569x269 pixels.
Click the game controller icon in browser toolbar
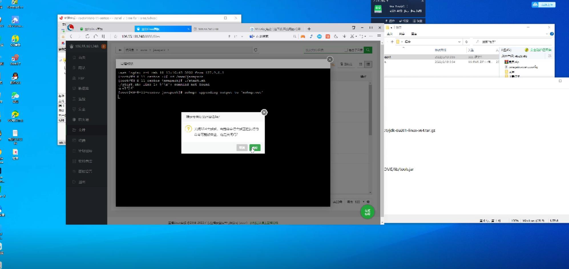click(x=303, y=36)
